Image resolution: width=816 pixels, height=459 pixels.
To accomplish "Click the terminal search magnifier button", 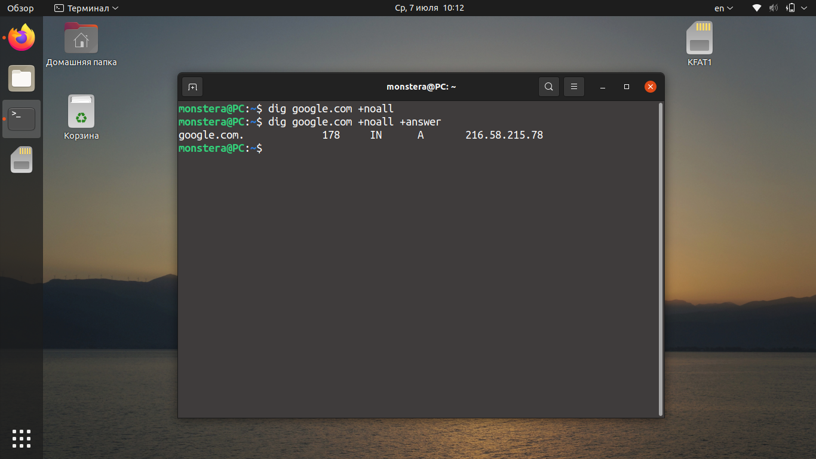I will pos(549,87).
